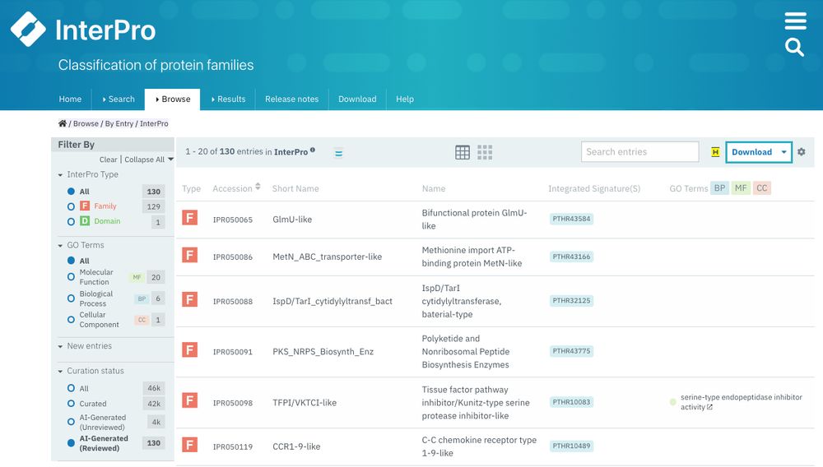This screenshot has height=467, width=823.
Task: Open the Search tab
Action: point(118,99)
